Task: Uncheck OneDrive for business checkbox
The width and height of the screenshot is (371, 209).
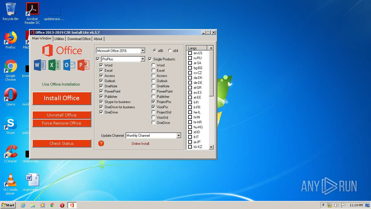Action: click(101, 107)
